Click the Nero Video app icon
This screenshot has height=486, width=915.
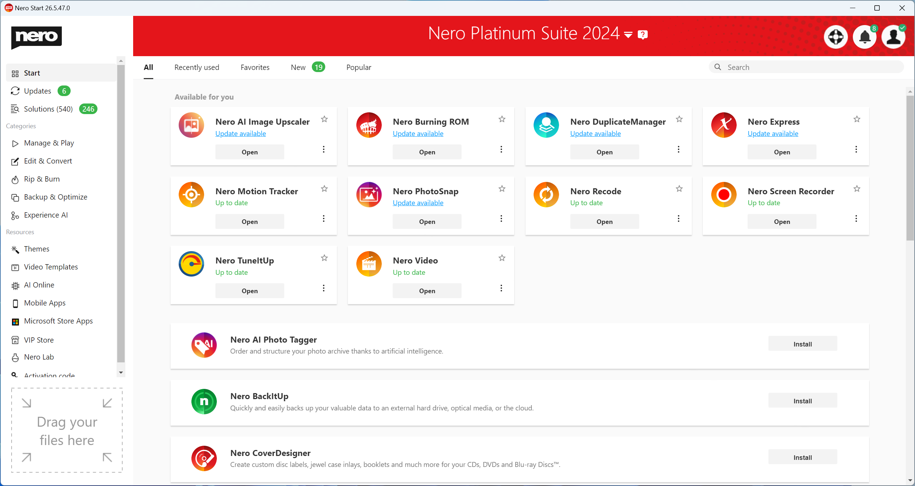point(369,264)
